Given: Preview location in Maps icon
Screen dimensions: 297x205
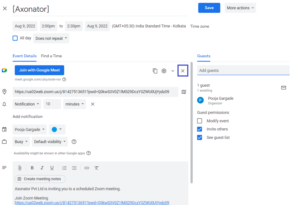Looking at the screenshot, I should coord(184,92).
